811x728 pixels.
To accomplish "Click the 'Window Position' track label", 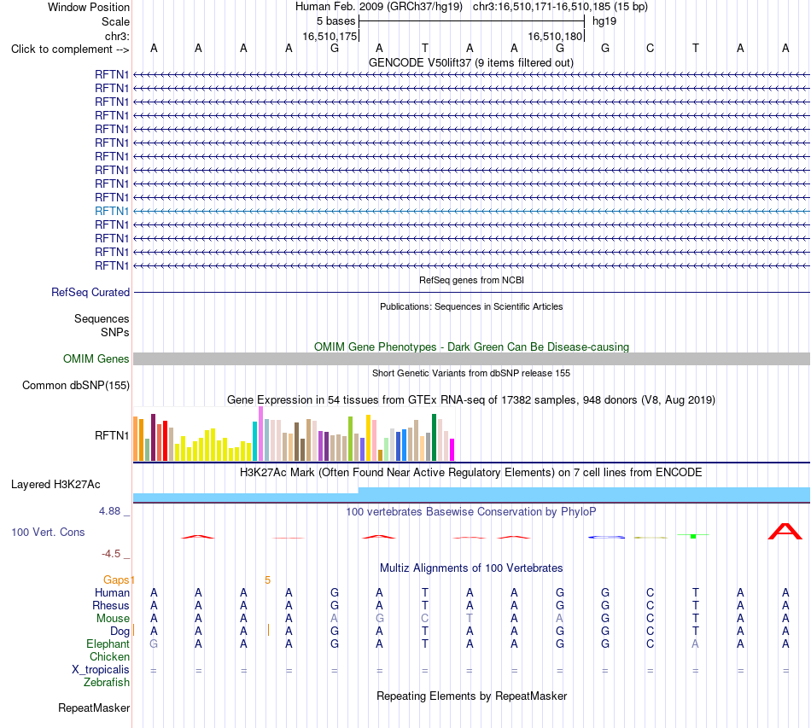I will (89, 7).
